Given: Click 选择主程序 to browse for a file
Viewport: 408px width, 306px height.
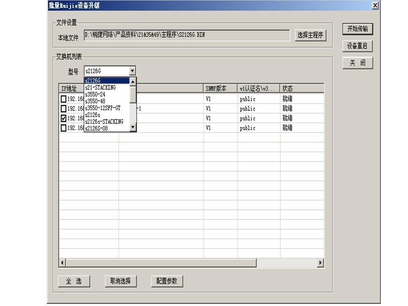Looking at the screenshot, I should click(x=310, y=36).
